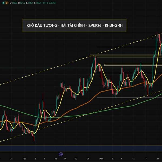162x162 pixels.
Task: Click the orange D data badge
Action: tap(7, 3)
